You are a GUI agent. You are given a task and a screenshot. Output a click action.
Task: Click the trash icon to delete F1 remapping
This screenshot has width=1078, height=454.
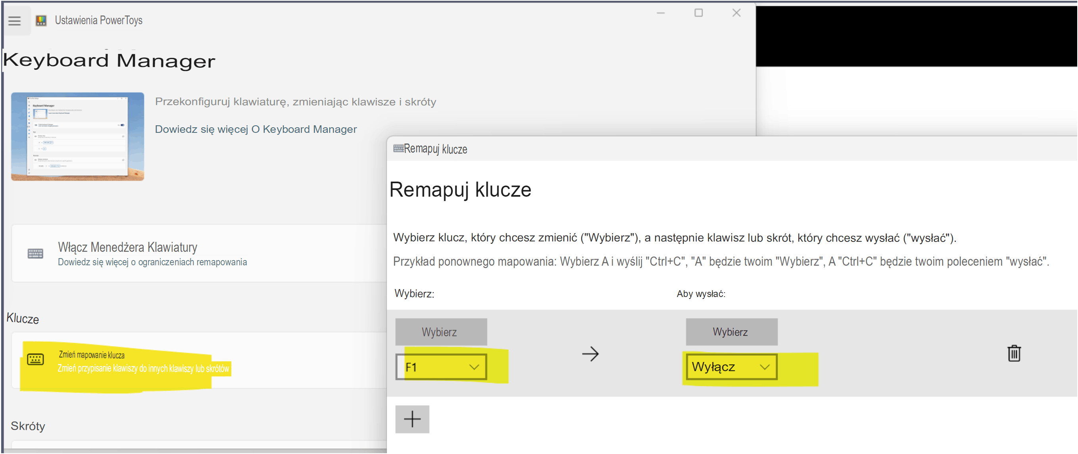pos(1014,353)
